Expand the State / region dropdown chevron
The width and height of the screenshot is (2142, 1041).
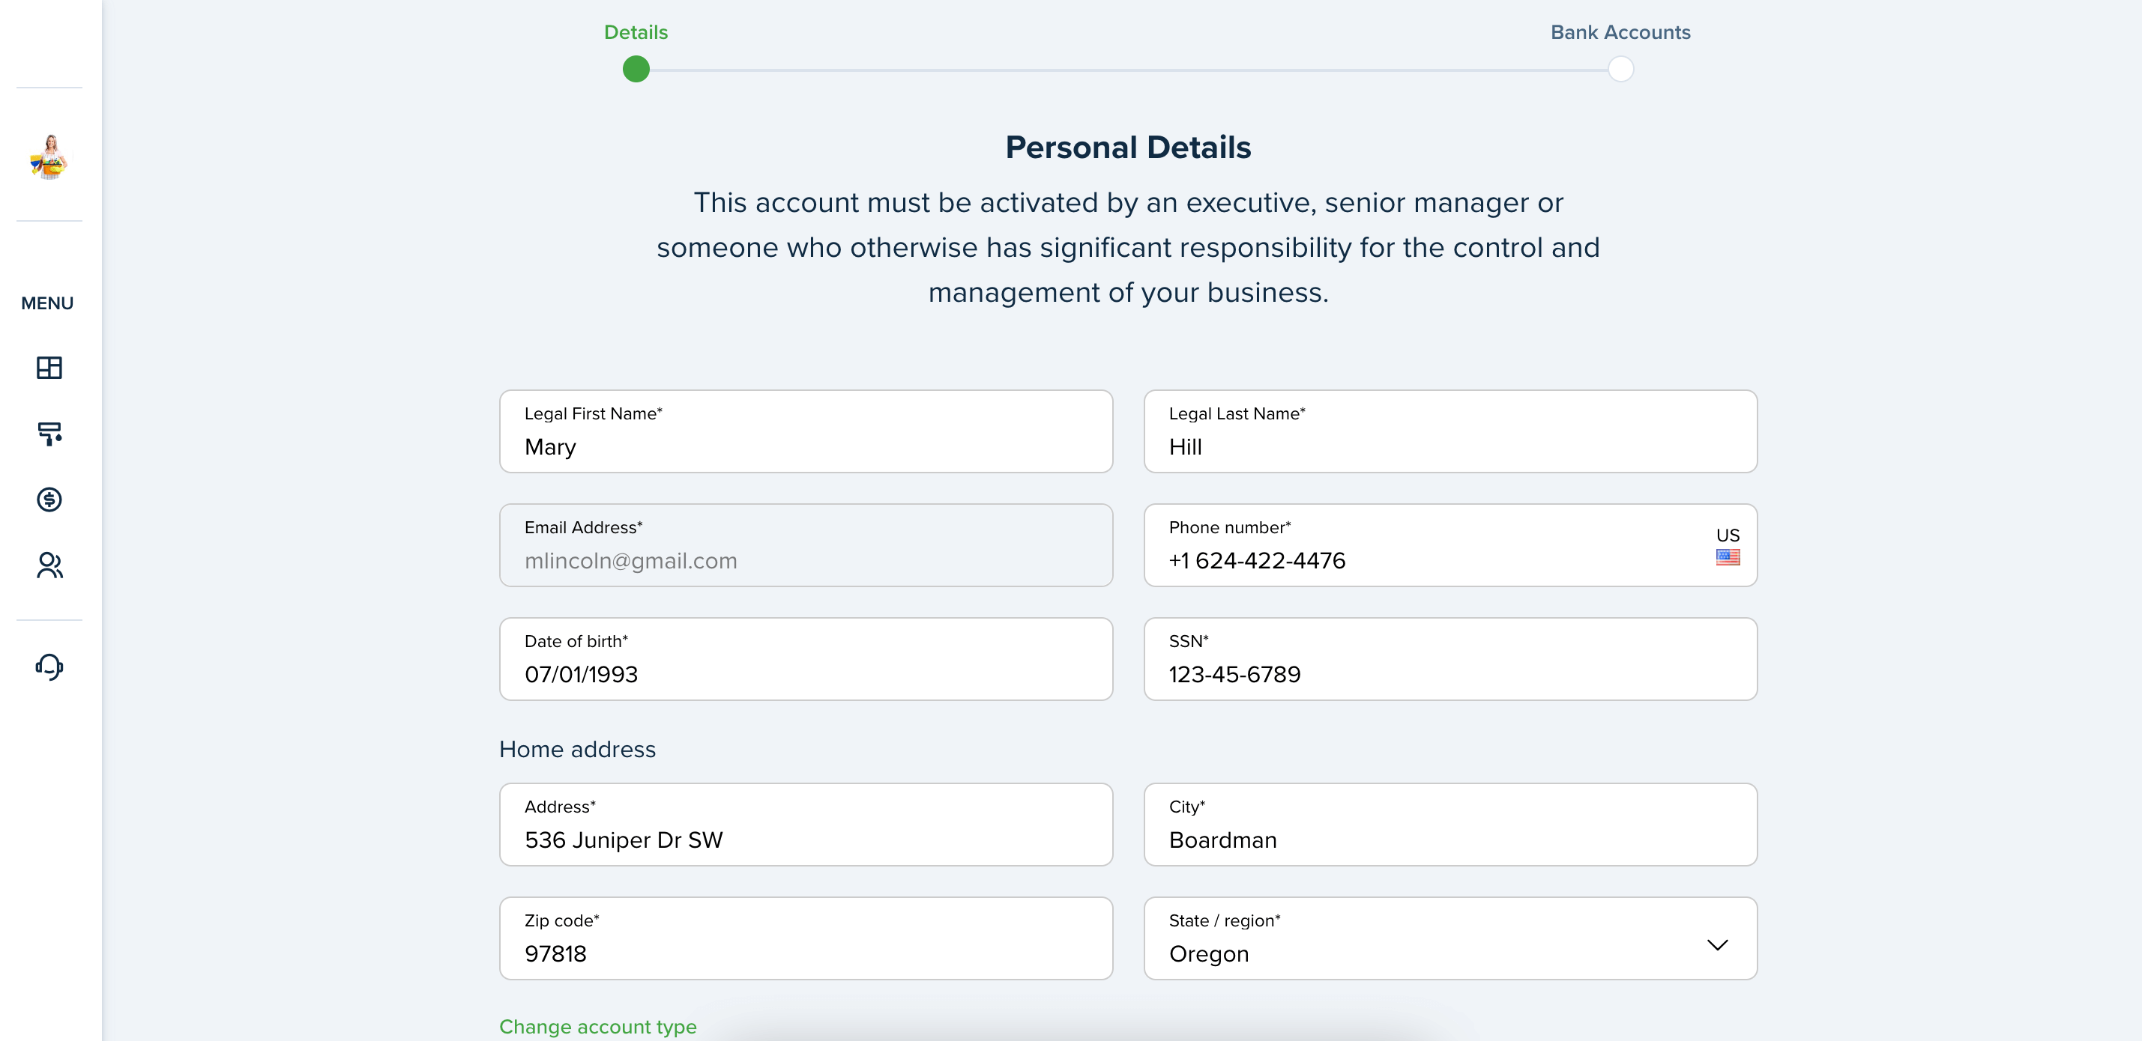coord(1717,945)
